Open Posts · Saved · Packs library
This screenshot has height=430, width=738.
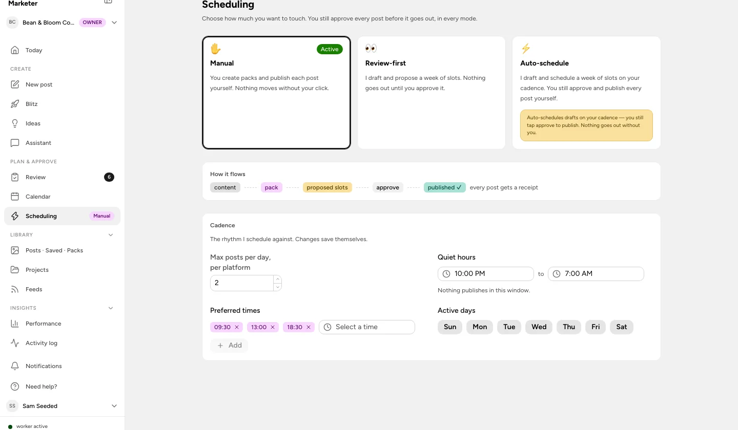(x=62, y=250)
